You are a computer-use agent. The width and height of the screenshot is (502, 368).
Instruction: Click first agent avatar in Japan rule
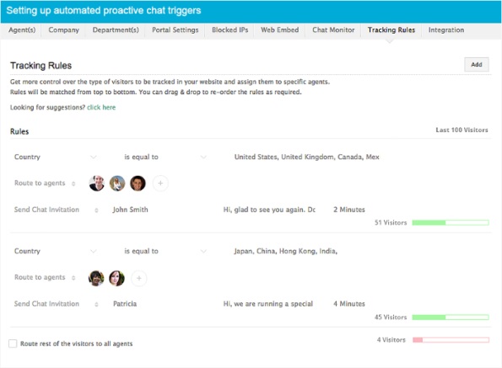[96, 278]
